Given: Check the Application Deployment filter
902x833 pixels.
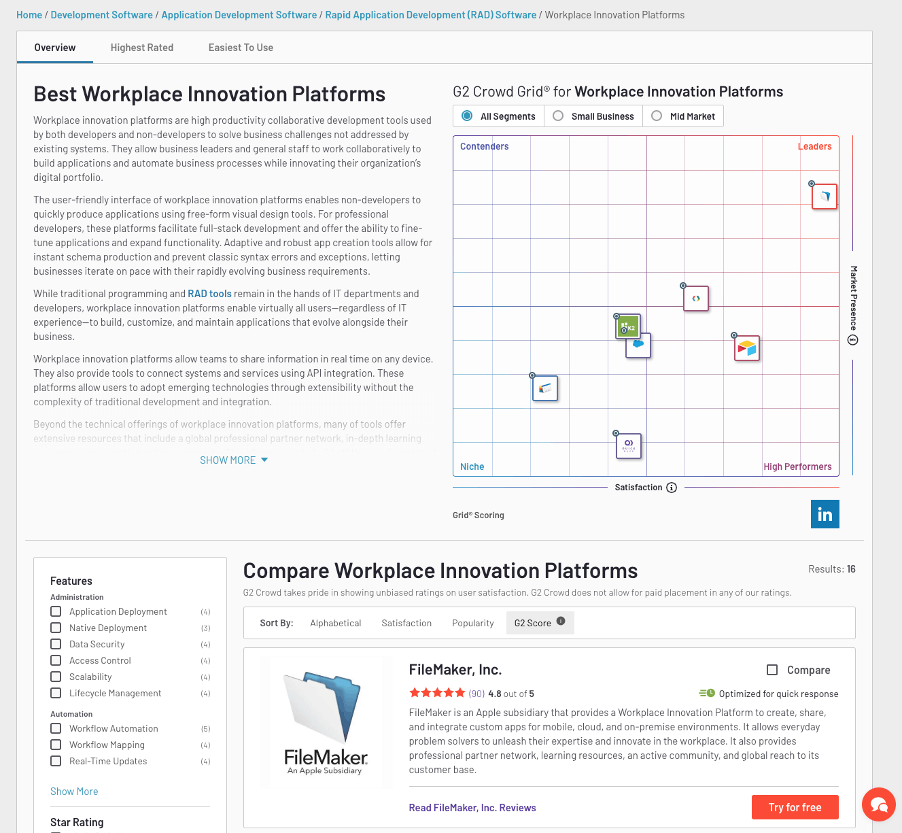Looking at the screenshot, I should pos(56,611).
